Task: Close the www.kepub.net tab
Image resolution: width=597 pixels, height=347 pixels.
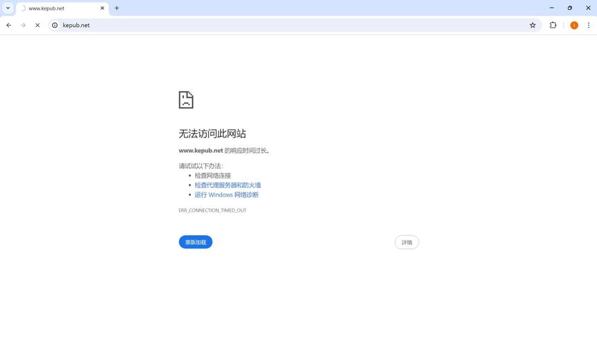Action: click(x=102, y=8)
